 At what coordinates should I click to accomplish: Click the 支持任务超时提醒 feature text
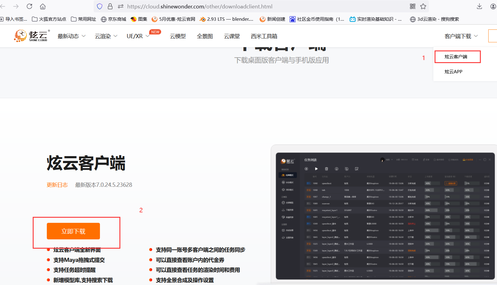click(74, 270)
